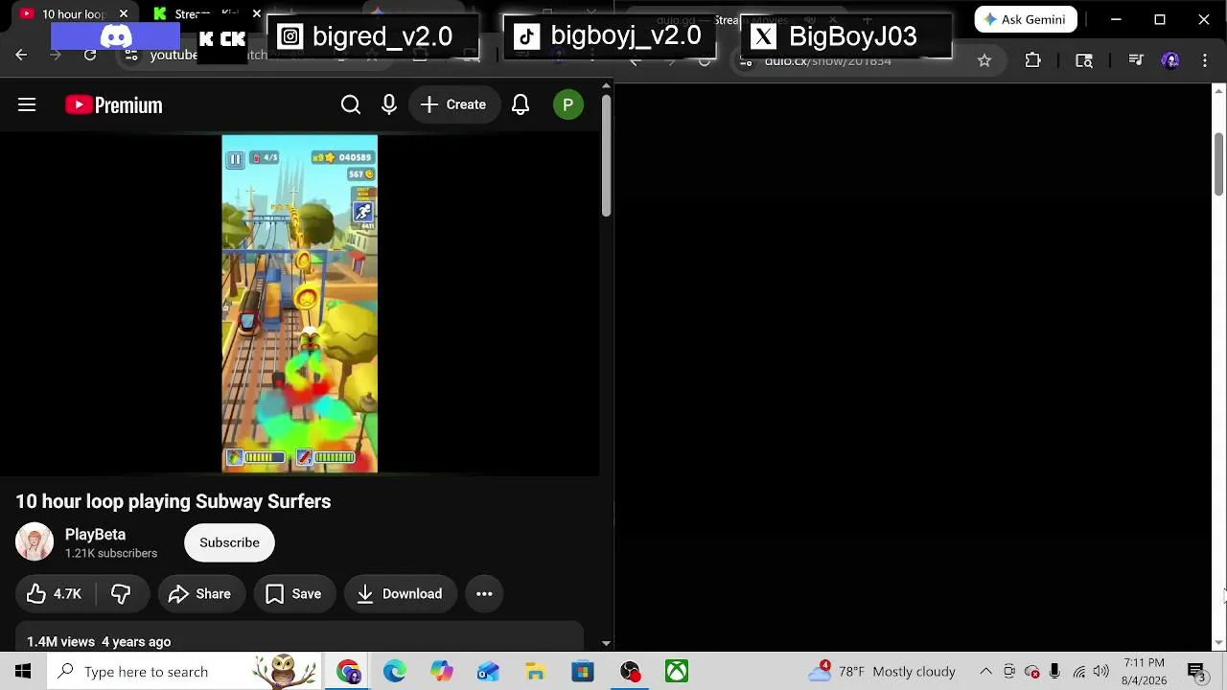The width and height of the screenshot is (1227, 690).
Task: Show hidden system tray icons chevron
Action: pos(985,672)
